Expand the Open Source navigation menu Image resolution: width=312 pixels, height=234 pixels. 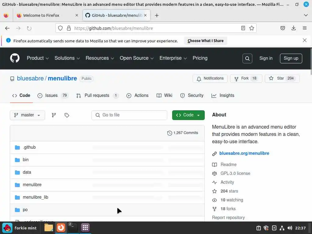pyautogui.click(x=136, y=58)
